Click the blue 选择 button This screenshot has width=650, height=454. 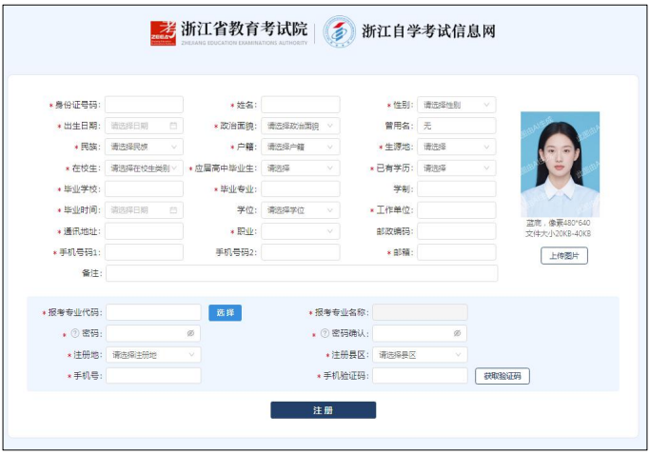coord(226,312)
